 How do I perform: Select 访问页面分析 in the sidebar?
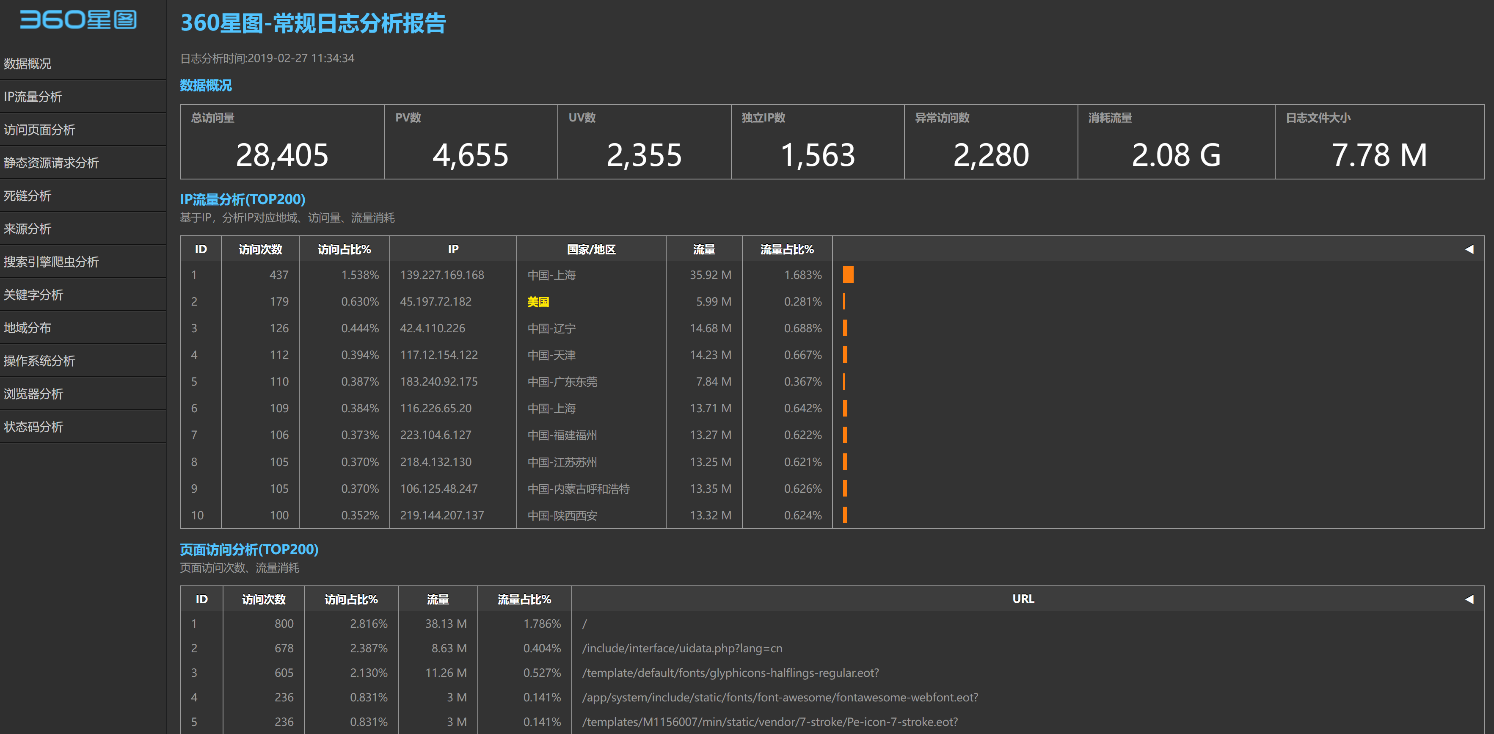tap(83, 130)
